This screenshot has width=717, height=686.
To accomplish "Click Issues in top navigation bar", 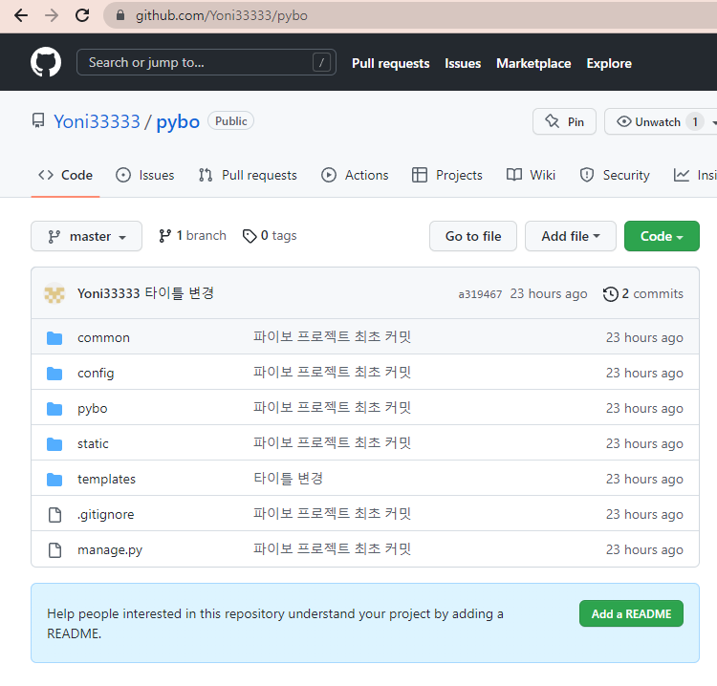I will (x=463, y=63).
